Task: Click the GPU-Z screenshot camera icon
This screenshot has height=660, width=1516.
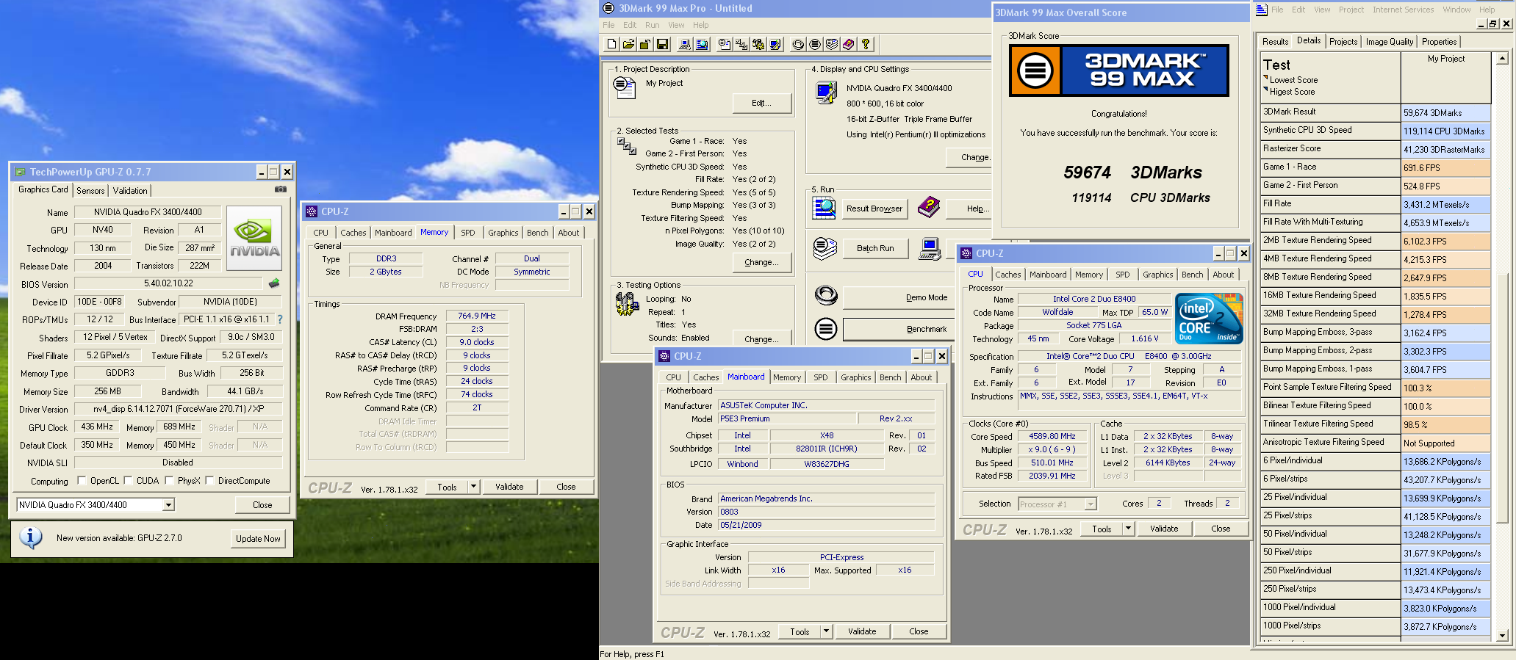Action: tap(281, 189)
